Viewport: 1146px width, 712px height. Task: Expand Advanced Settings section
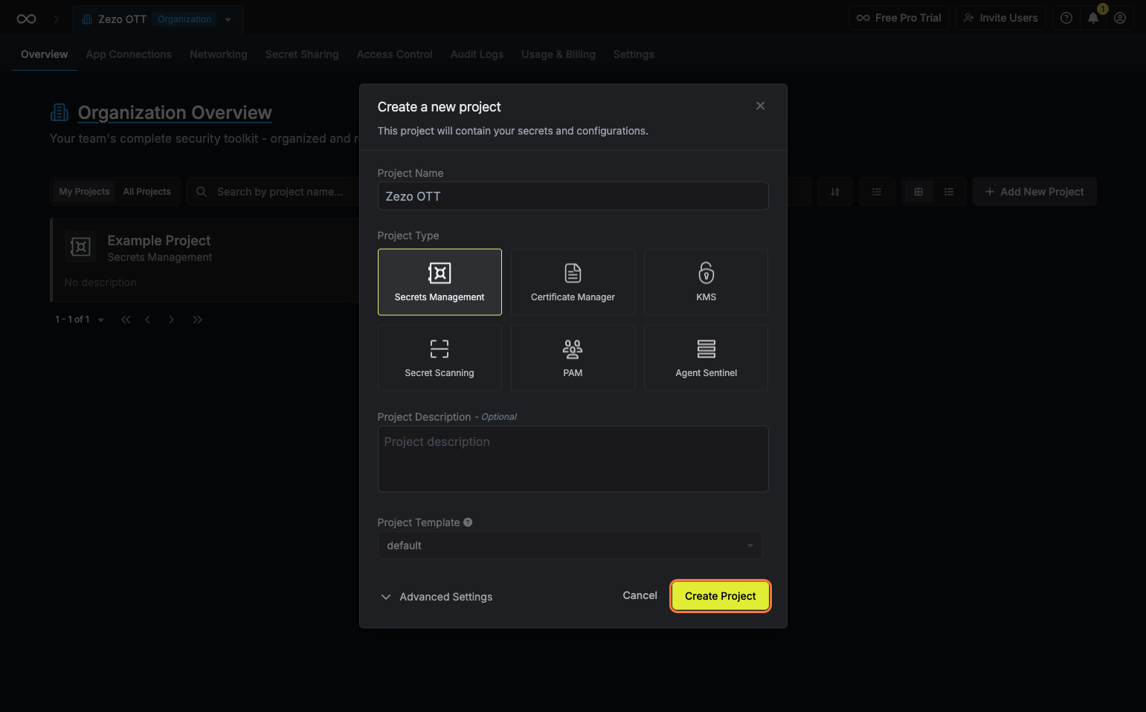437,597
